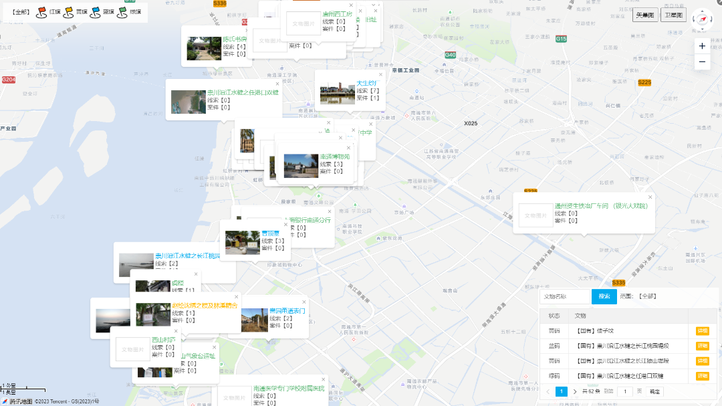The height and width of the screenshot is (406, 722).
Task: Close the 虞楼 popup
Action: 196,274
